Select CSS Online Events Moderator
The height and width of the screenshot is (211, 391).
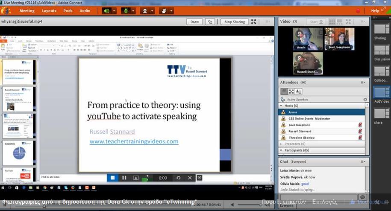pyautogui.click(x=322, y=119)
